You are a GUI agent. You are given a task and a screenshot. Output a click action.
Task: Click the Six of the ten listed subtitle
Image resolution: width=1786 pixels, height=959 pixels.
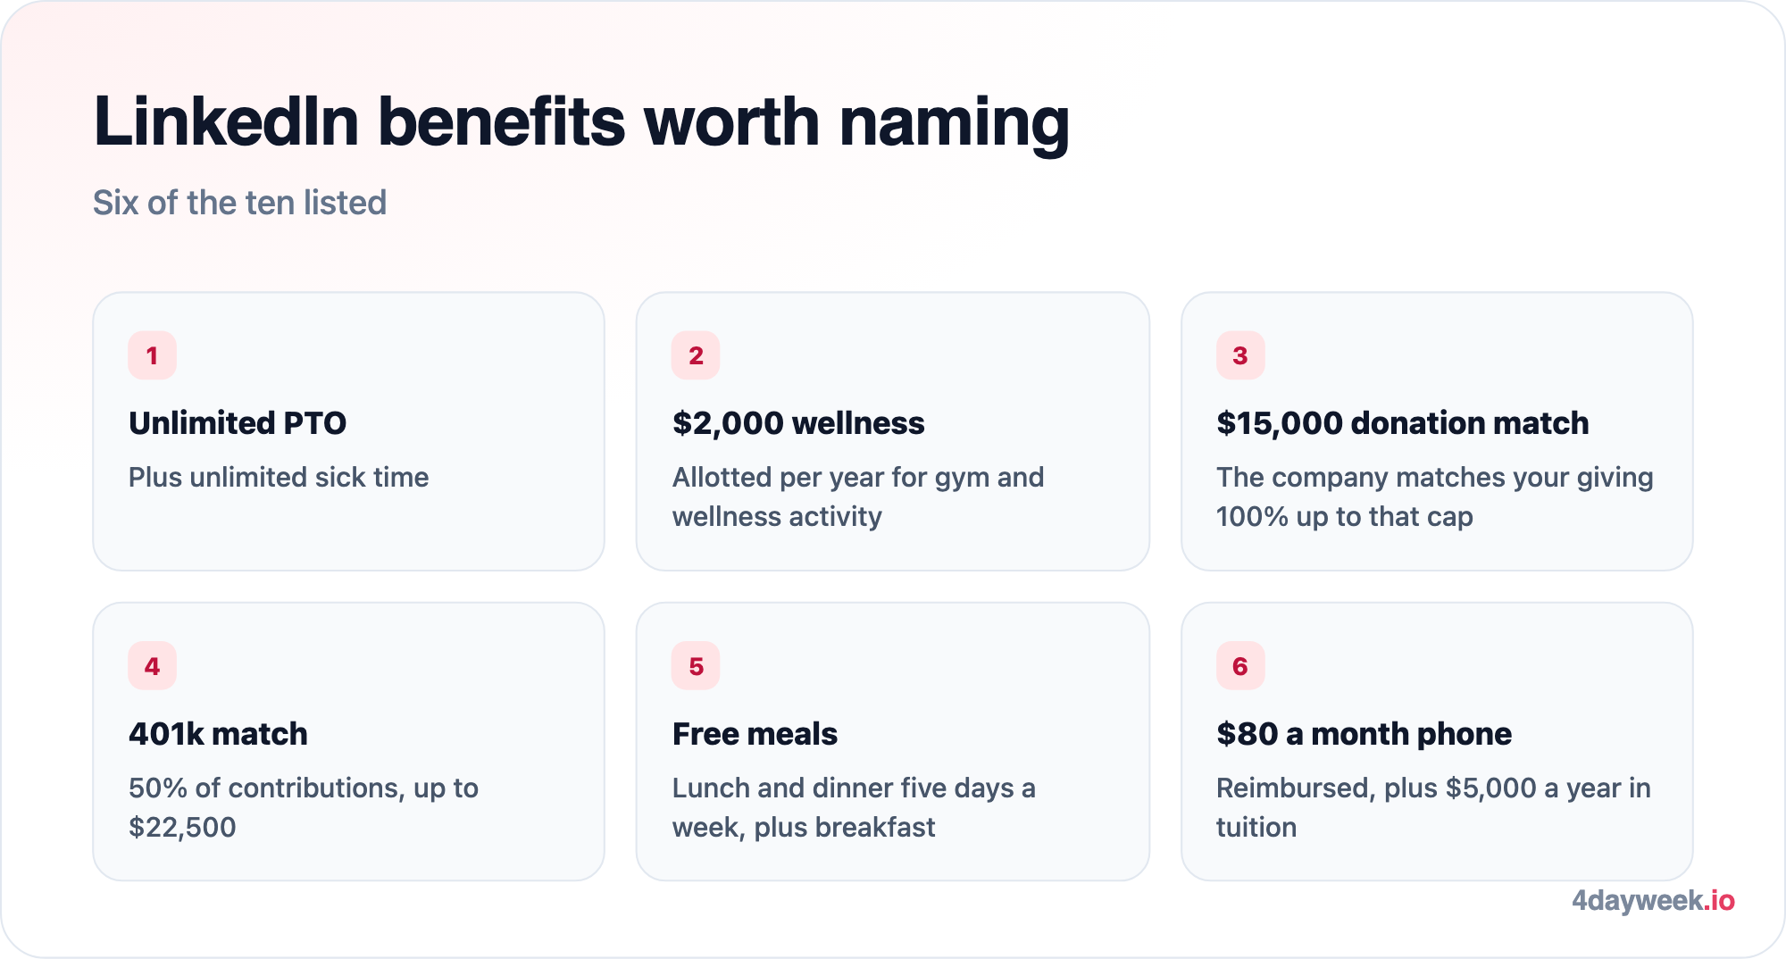pos(239,203)
